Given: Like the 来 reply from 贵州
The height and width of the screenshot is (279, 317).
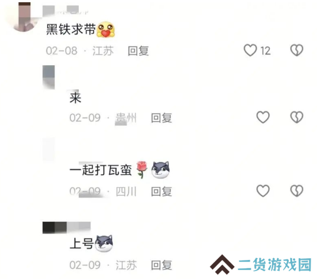Looking at the screenshot, I should click(263, 117).
